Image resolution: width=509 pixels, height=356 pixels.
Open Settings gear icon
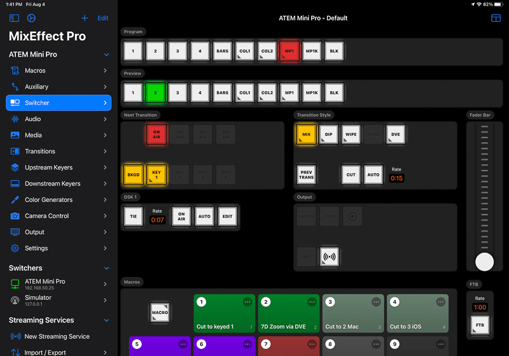[x=15, y=248]
